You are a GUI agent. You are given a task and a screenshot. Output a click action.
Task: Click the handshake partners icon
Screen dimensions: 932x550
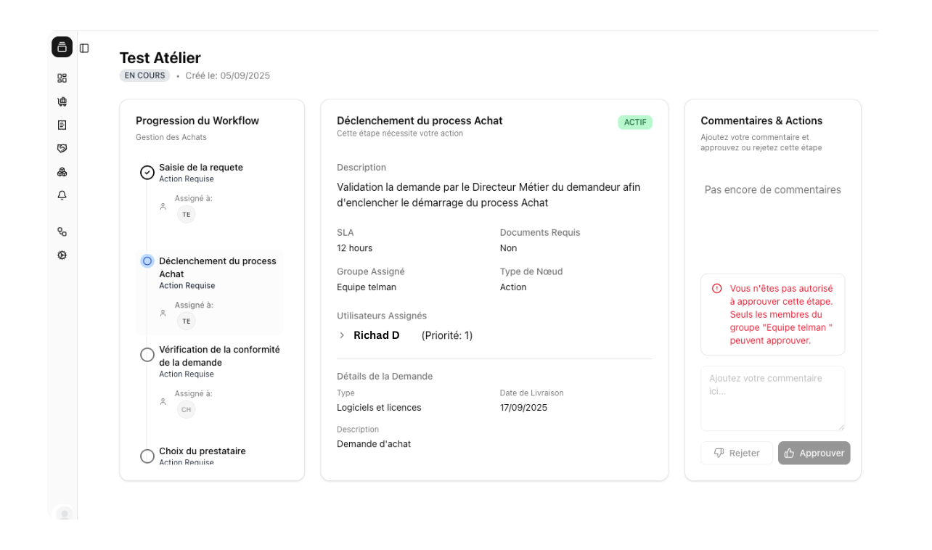click(62, 148)
